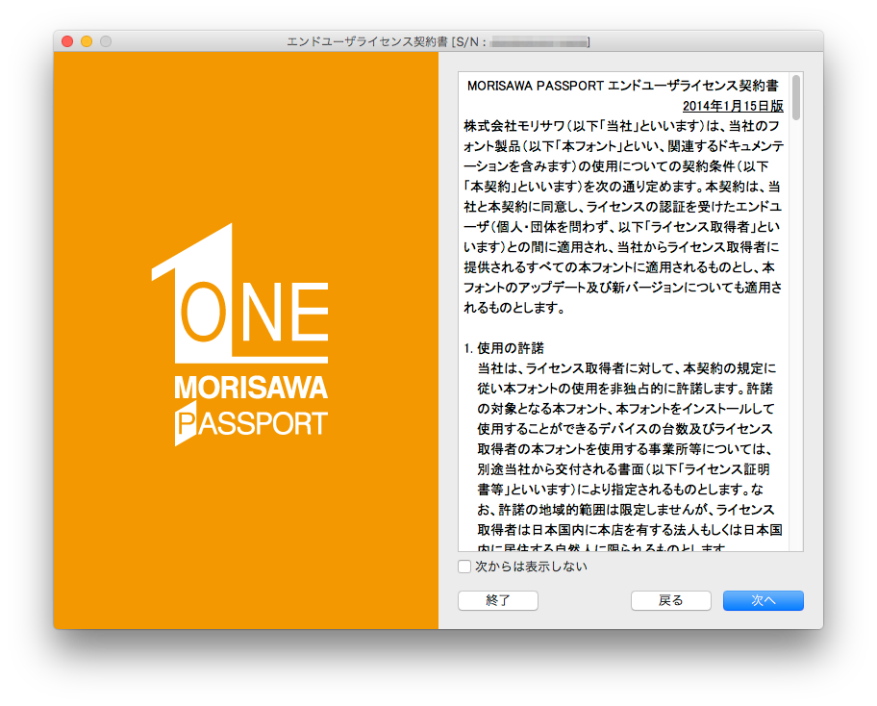Click the paragraph starting with 株式会社モリサワ
Screen dimensions: 877x706
(624, 216)
